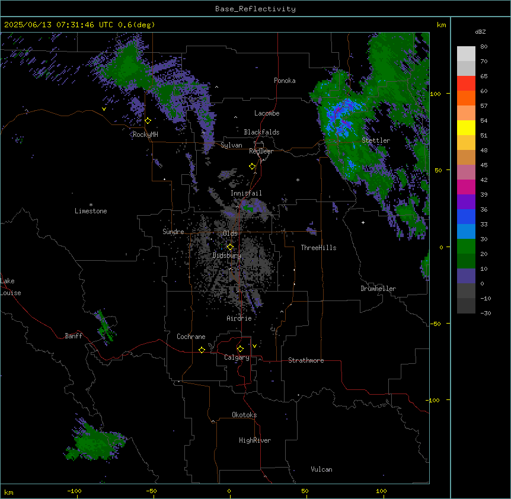
Task: Click the Banff label
Action: point(74,336)
